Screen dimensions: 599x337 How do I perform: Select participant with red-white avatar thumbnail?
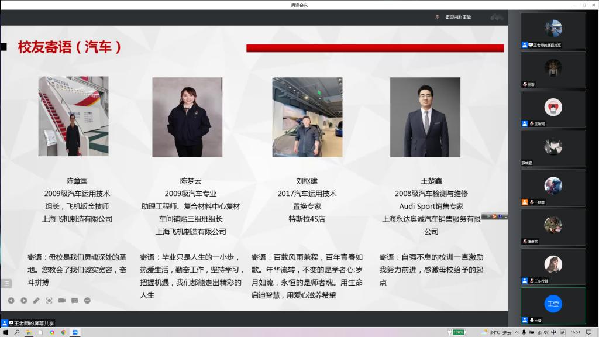click(553, 109)
